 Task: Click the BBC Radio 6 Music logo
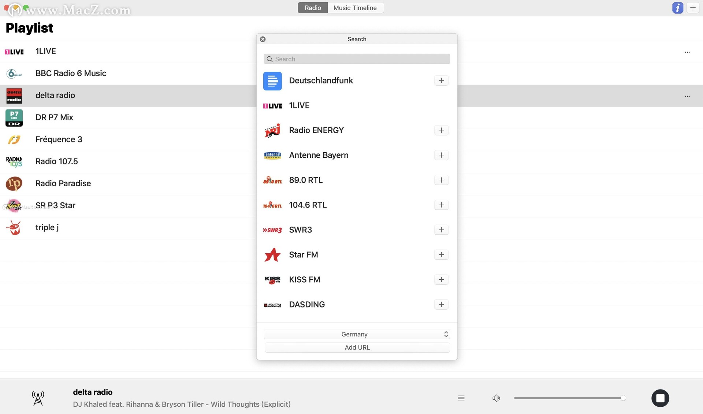point(14,74)
